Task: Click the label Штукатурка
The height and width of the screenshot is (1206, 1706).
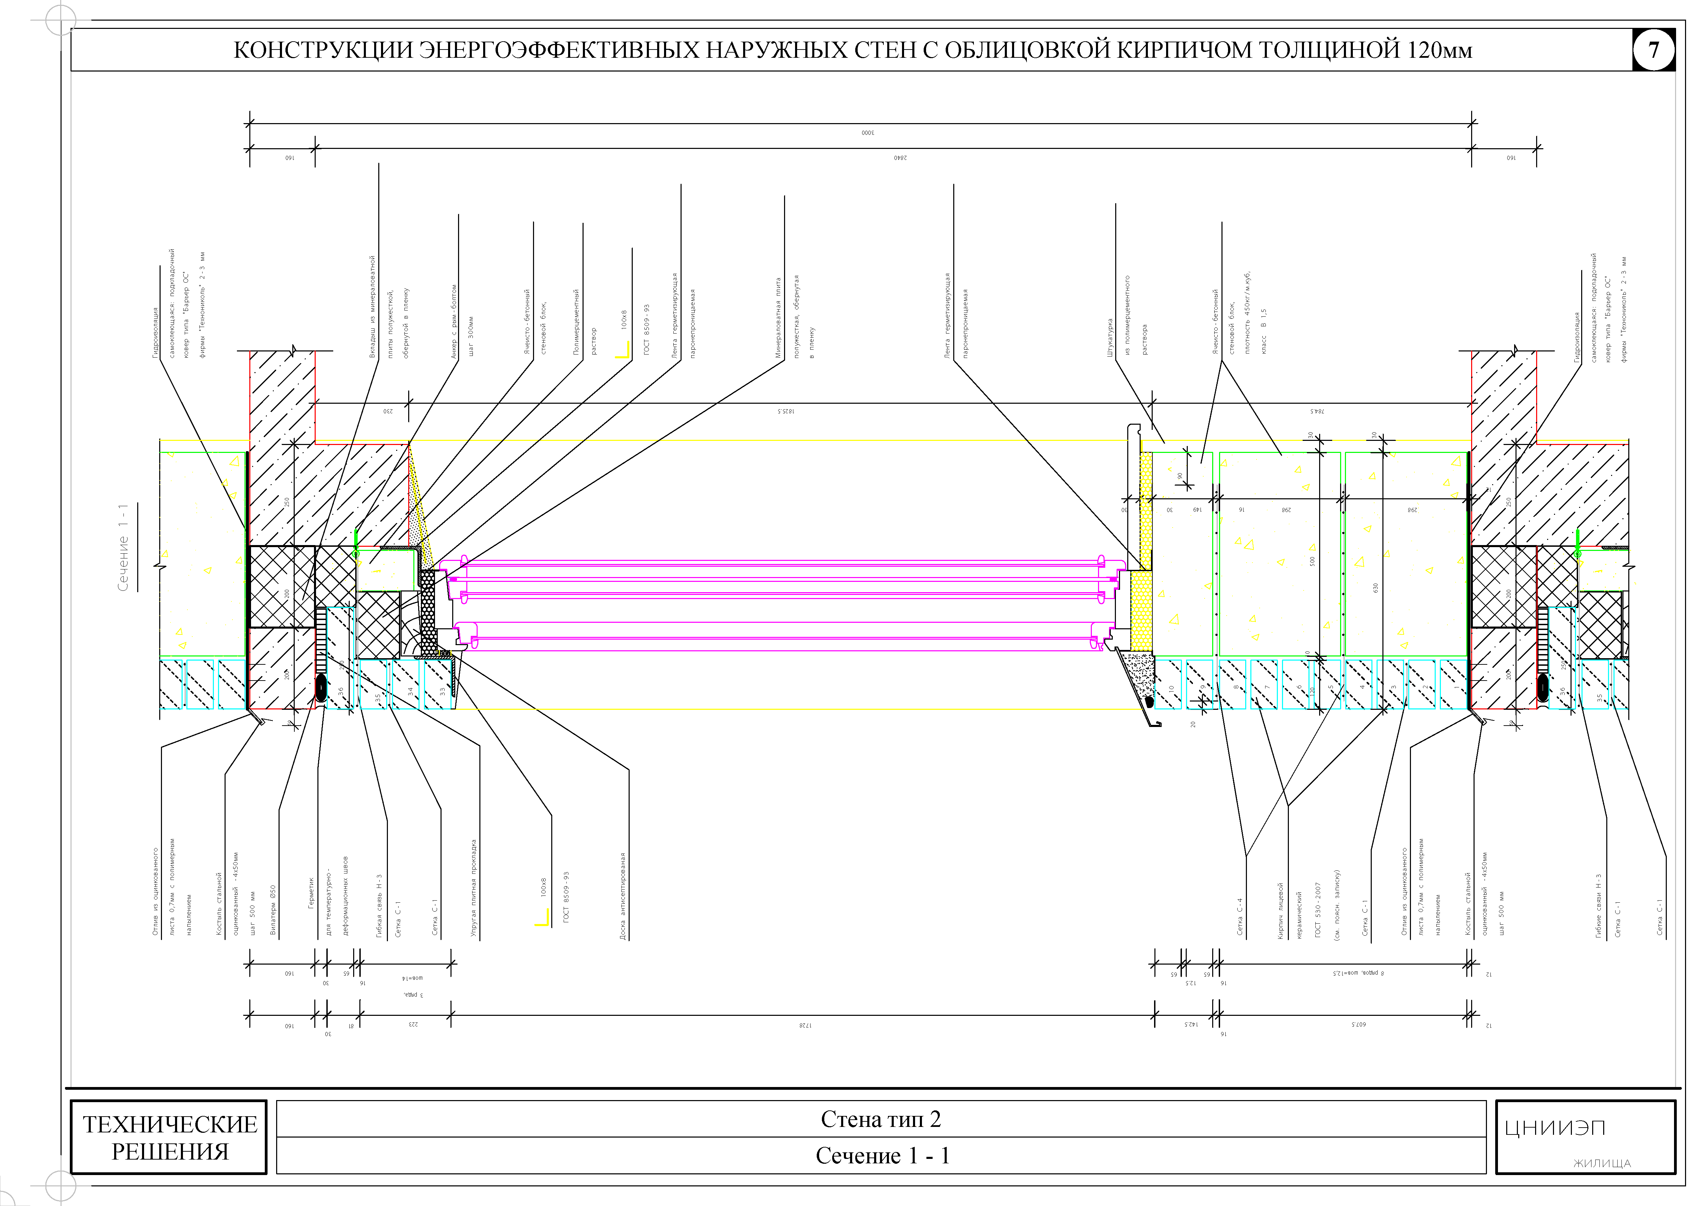Action: (1111, 338)
